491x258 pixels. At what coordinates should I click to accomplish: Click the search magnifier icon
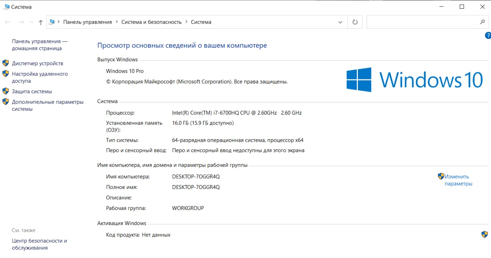tap(483, 22)
